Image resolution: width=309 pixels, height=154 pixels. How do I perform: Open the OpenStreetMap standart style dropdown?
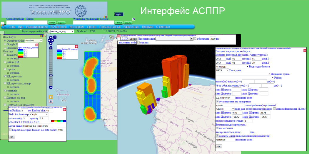(33, 40)
